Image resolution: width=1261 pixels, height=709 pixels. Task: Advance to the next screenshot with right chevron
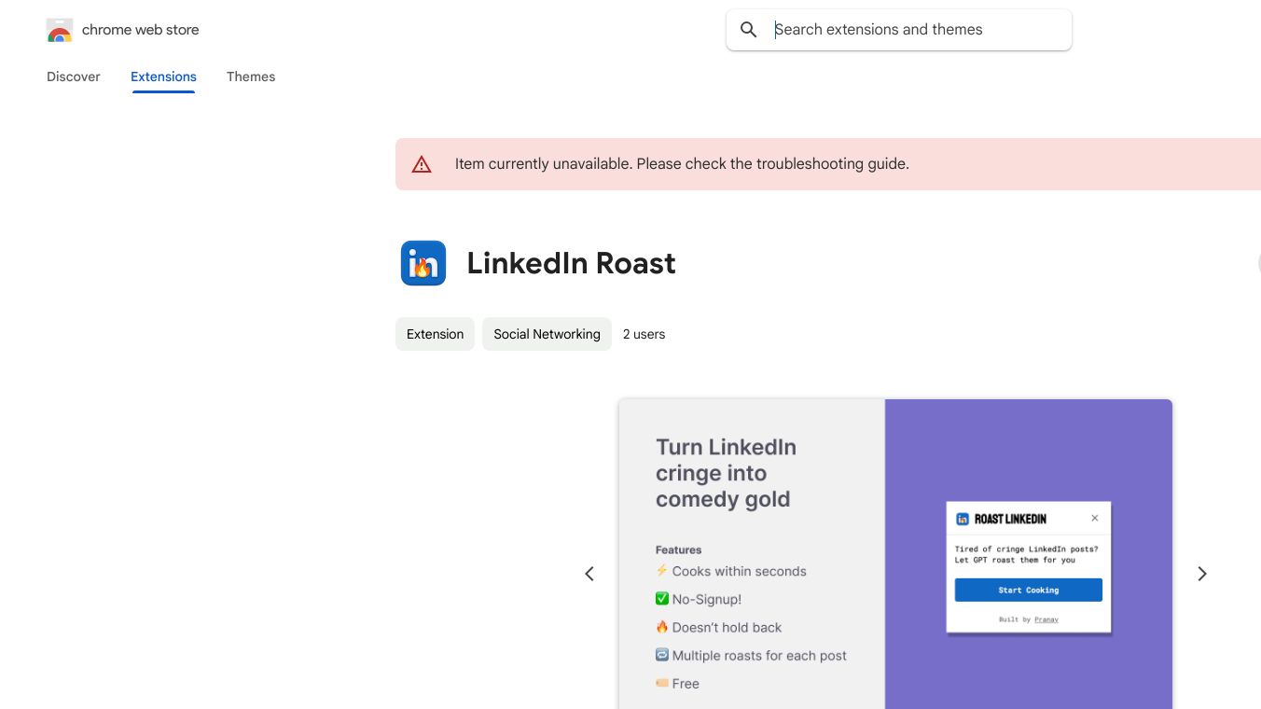[x=1202, y=574]
